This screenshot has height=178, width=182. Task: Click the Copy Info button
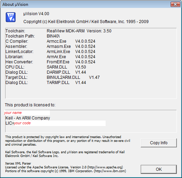(x=159, y=143)
